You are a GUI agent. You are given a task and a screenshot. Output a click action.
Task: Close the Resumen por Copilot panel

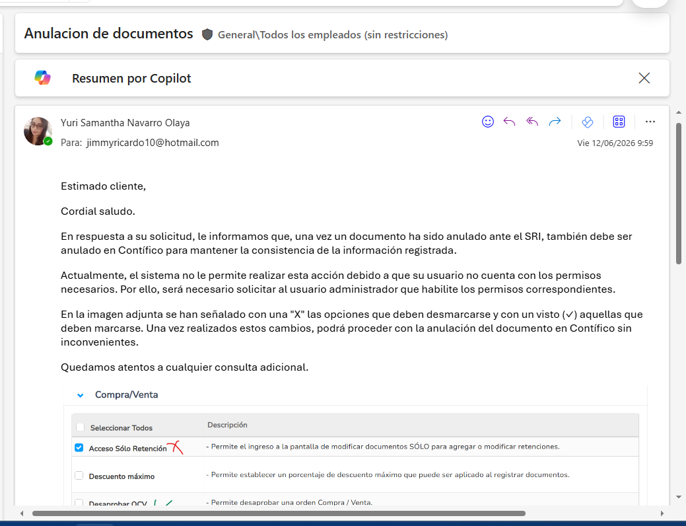coord(644,78)
